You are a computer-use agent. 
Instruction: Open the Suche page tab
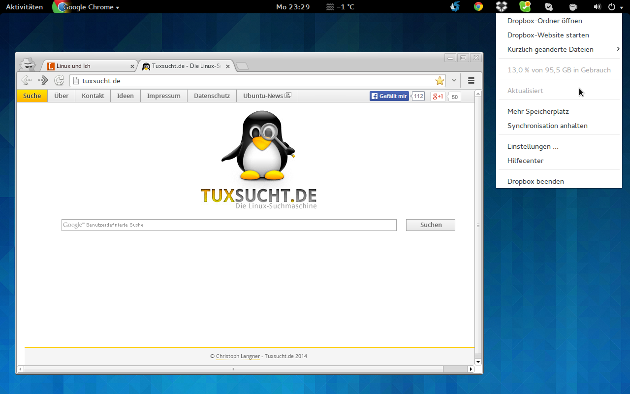32,96
